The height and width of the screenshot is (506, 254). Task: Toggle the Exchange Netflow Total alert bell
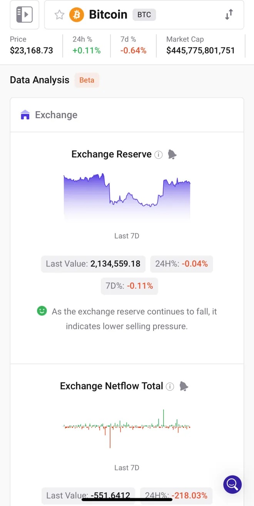(x=184, y=386)
